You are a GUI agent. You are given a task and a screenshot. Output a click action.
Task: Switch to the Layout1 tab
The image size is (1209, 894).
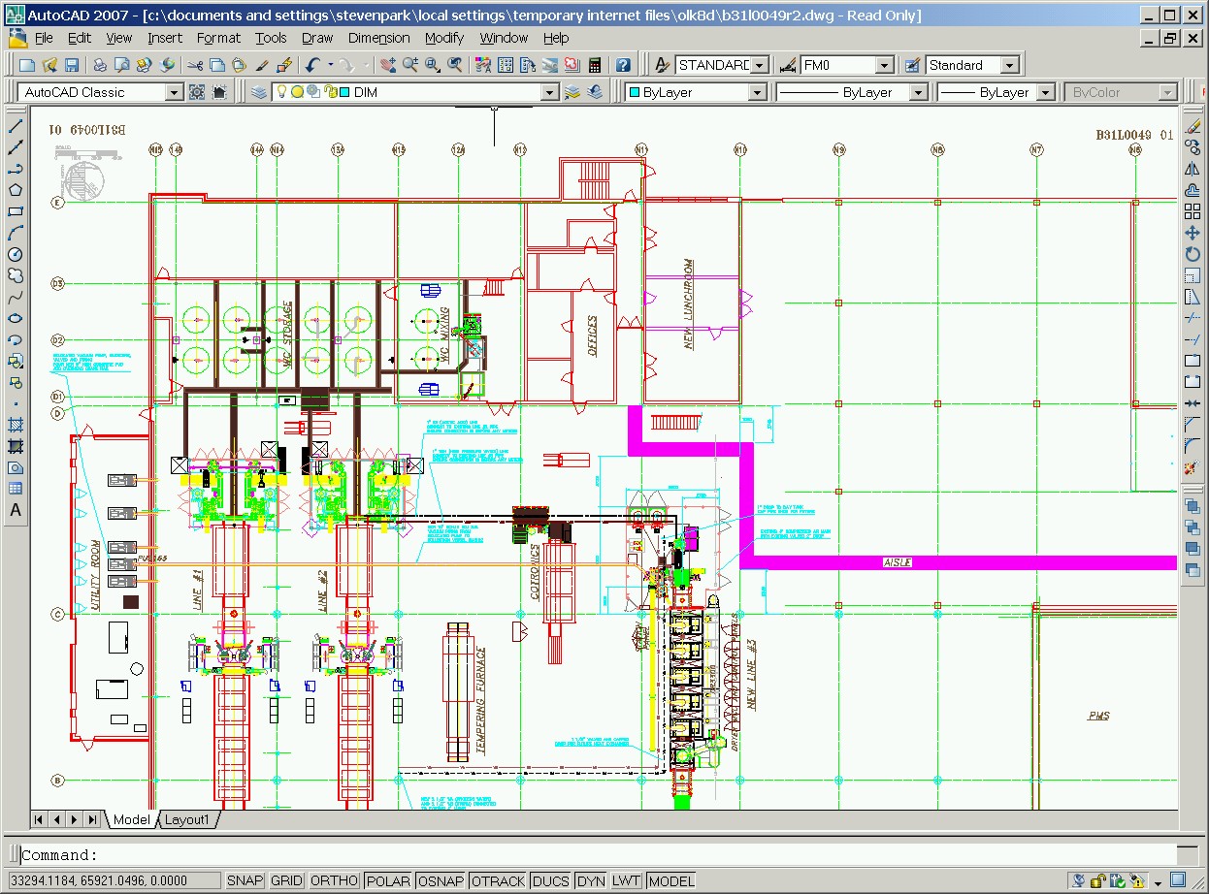click(x=186, y=819)
